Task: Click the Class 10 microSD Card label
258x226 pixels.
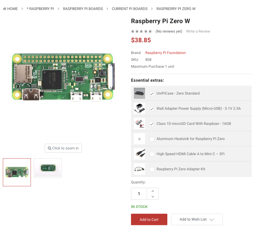Action: pyautogui.click(x=194, y=124)
